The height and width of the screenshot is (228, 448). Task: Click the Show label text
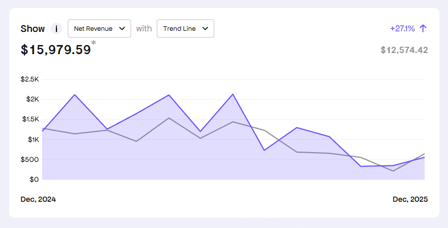pos(32,28)
